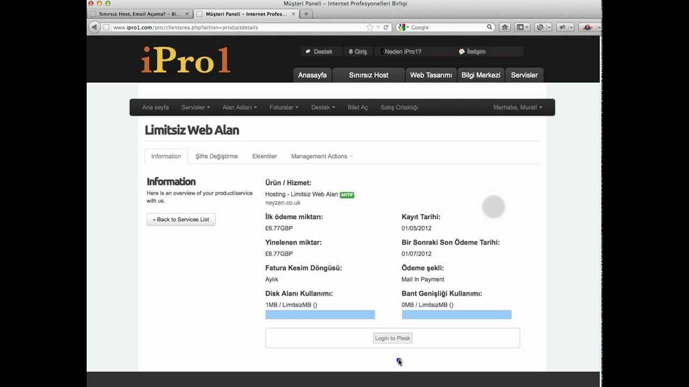Click the green AKTİF status badge
689x387 pixels.
[347, 195]
